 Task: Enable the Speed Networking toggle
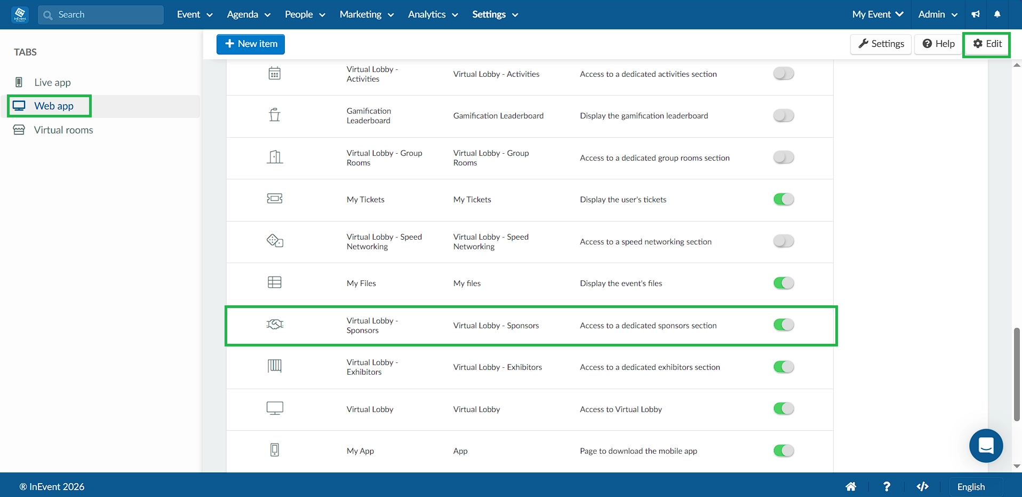pos(784,241)
